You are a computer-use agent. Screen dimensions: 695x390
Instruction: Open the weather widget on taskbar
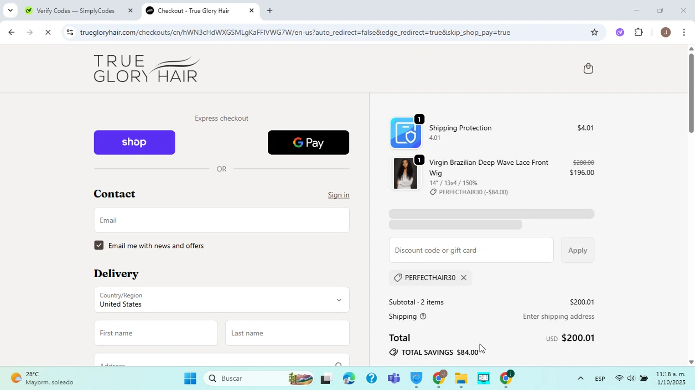(x=43, y=378)
